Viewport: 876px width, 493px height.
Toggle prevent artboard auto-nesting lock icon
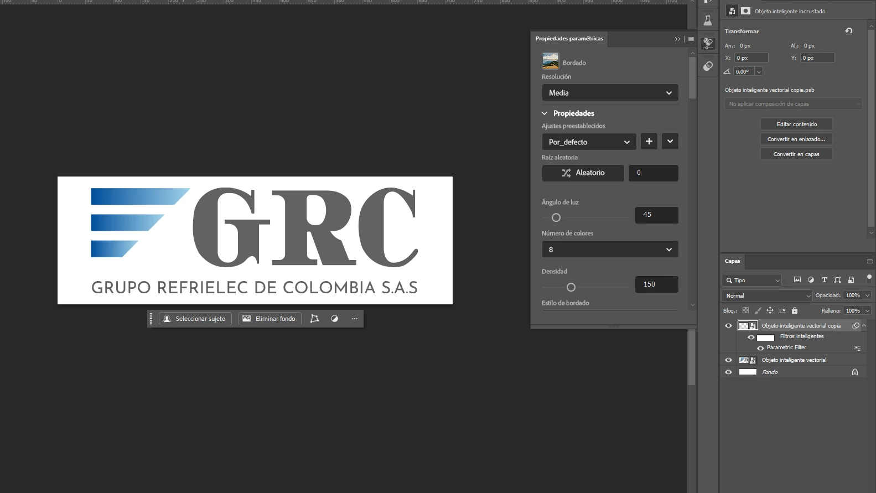(x=782, y=310)
